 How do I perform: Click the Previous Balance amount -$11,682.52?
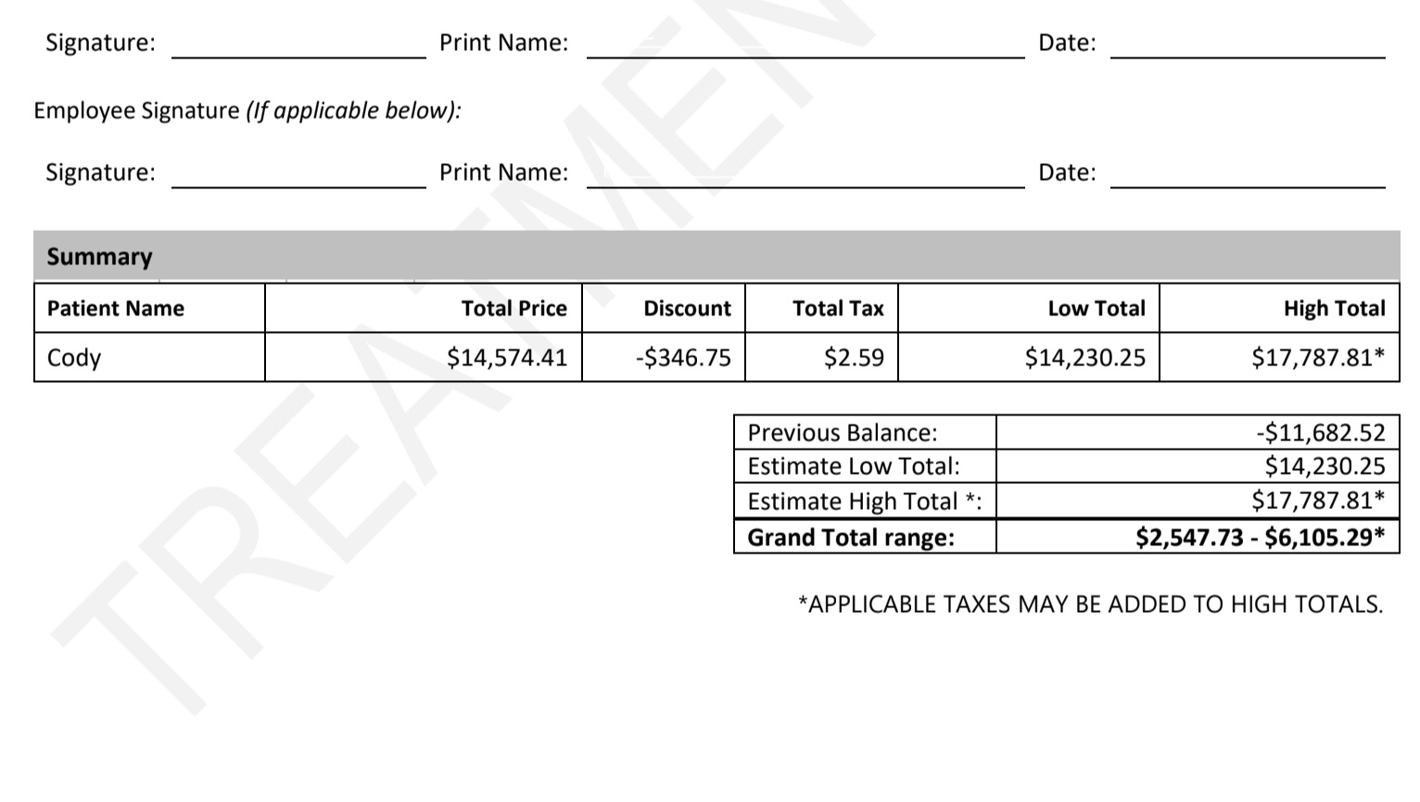[1321, 432]
